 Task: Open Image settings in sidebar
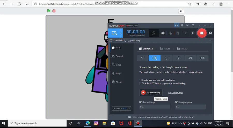(119, 73)
